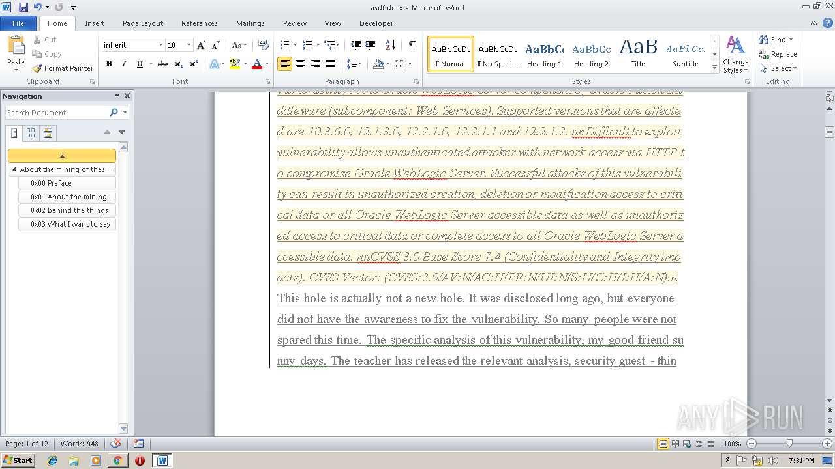Click the Copy command

pyautogui.click(x=46, y=54)
